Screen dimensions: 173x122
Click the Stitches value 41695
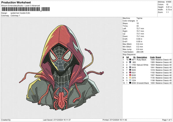(169, 2)
